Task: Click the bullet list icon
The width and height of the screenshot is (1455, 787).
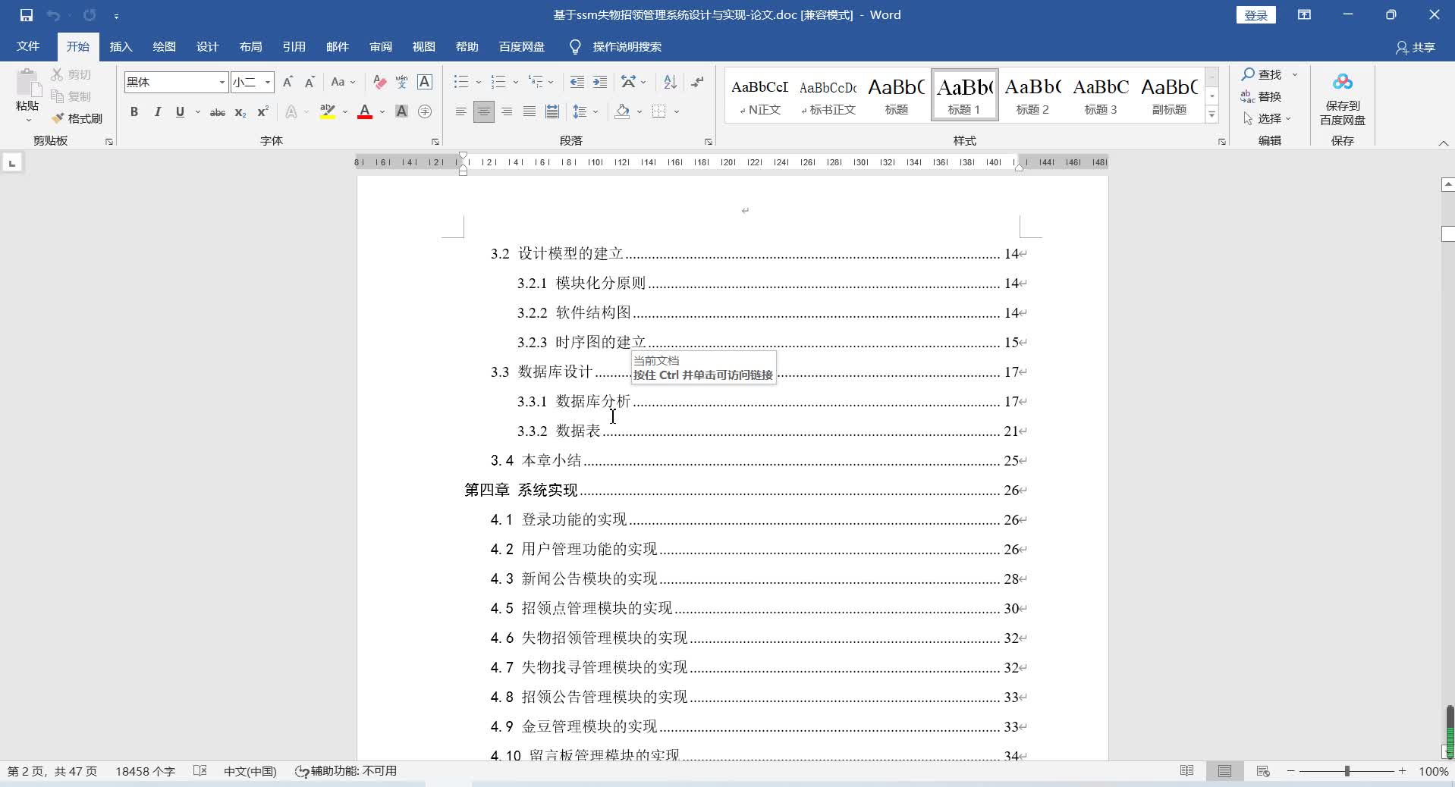Action: click(460, 82)
